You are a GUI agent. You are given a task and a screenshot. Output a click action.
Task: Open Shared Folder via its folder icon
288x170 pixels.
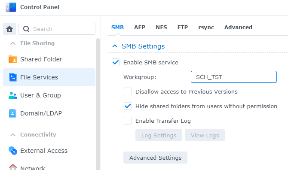(x=13, y=59)
